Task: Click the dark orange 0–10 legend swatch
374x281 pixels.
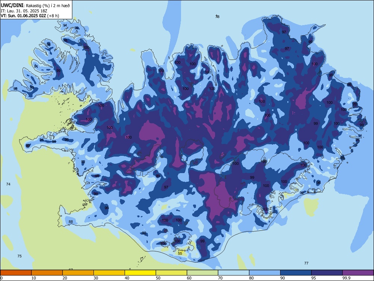Action: point(16,273)
